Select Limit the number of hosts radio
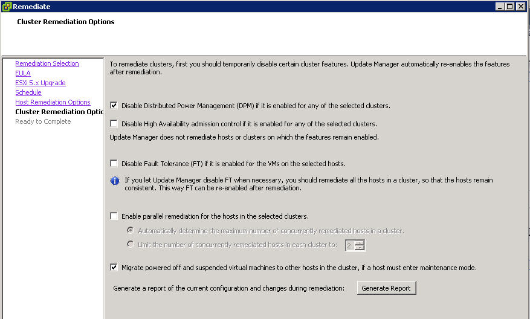The height and width of the screenshot is (319, 530). click(131, 245)
